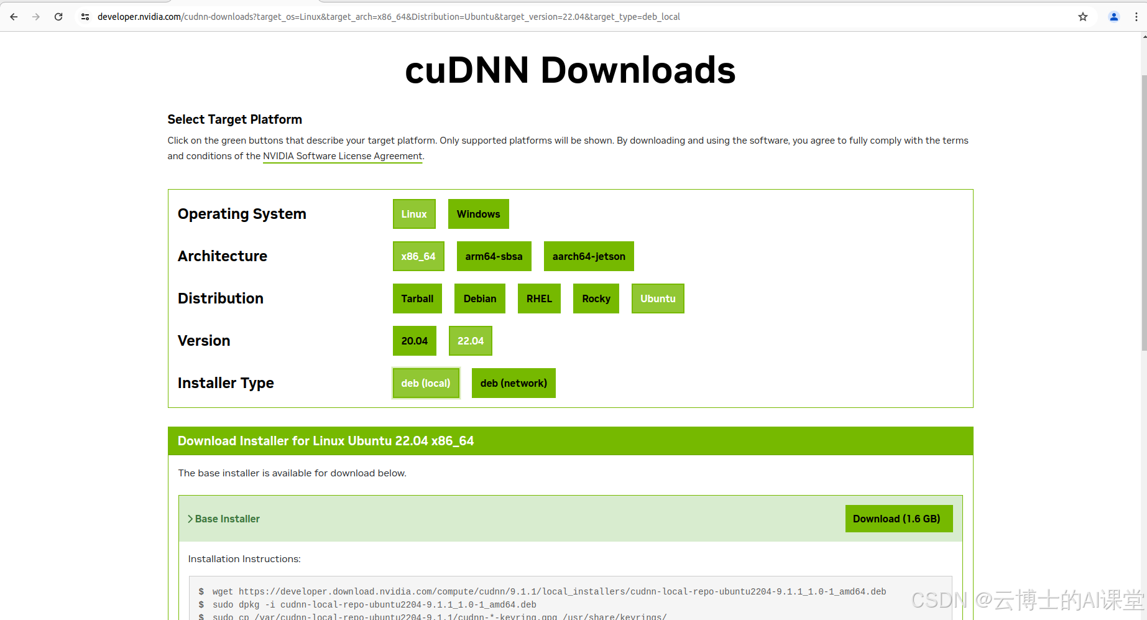The image size is (1147, 620).
Task: Select RHEL distribution
Action: 539,298
